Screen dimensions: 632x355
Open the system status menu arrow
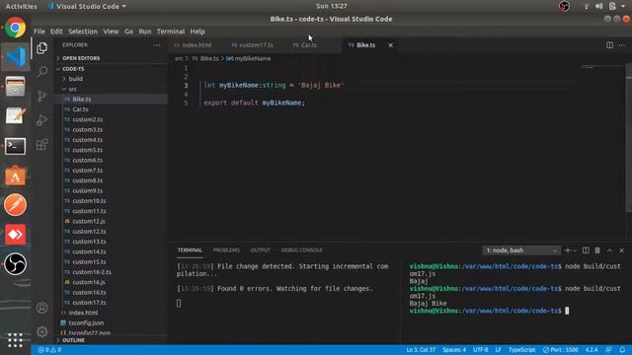[623, 6]
